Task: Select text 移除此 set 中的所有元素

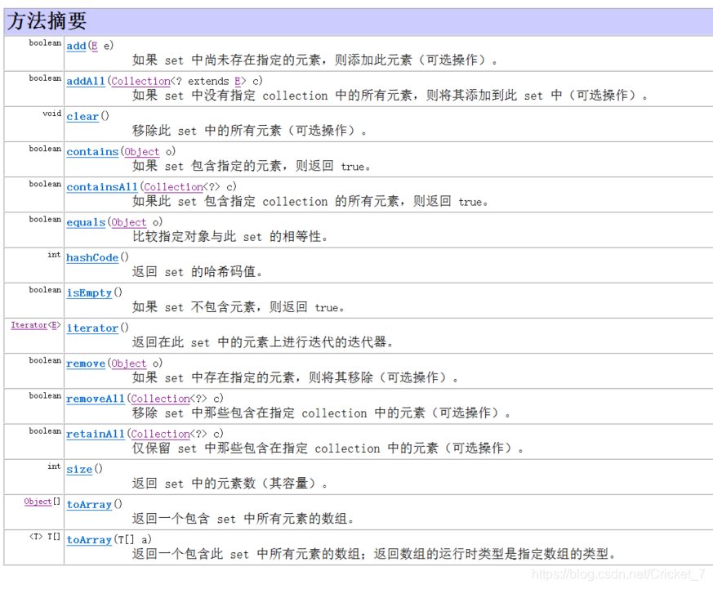Action: point(207,131)
